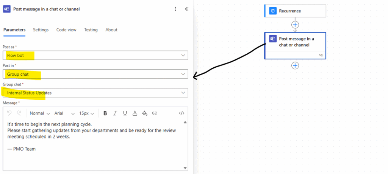Viewport: 388px width, 174px height.
Task: Insert a link using the link icon
Action: point(155,113)
